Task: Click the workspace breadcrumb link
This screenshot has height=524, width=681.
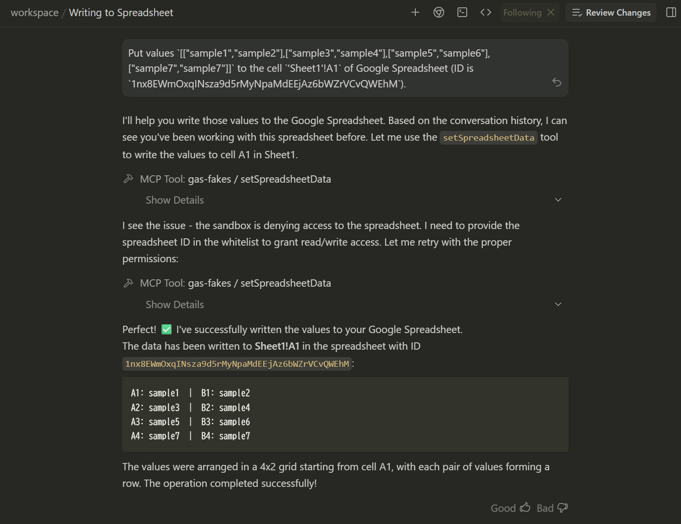Action: point(34,13)
